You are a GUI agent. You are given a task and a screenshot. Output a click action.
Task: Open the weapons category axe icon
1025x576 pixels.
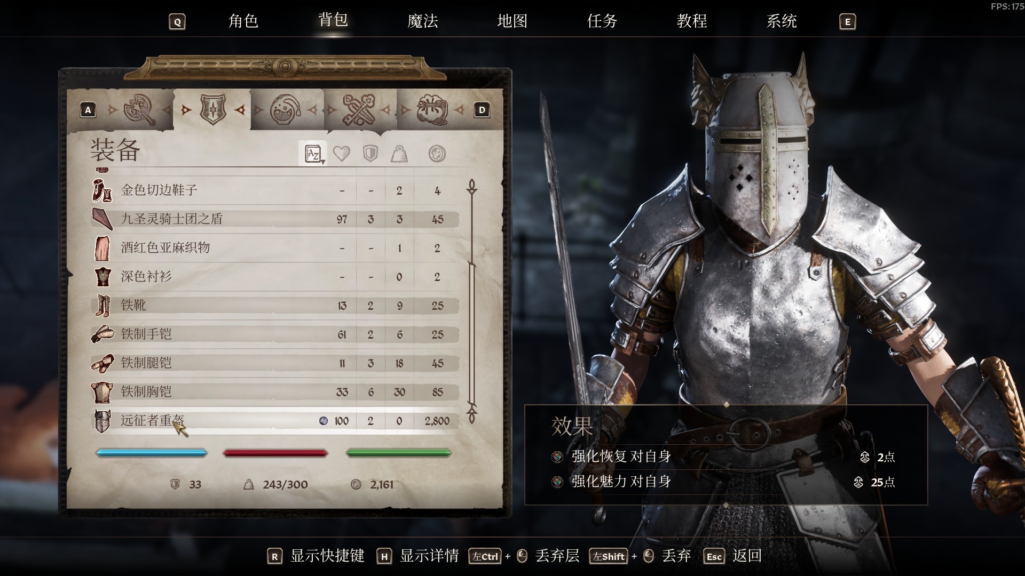[x=139, y=110]
